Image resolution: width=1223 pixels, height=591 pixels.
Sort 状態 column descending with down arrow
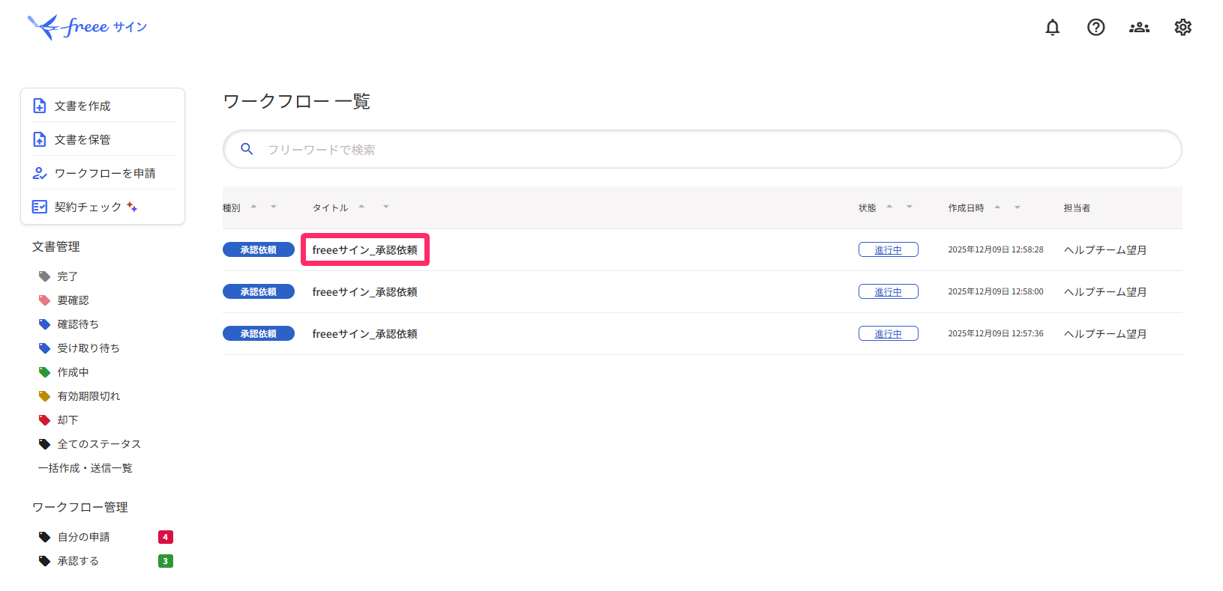click(910, 207)
